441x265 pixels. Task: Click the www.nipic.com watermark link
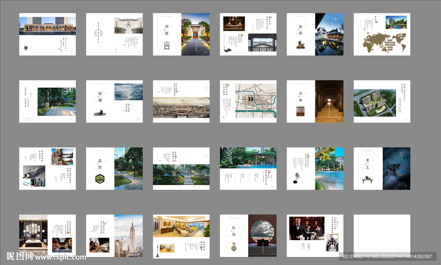tap(60, 258)
